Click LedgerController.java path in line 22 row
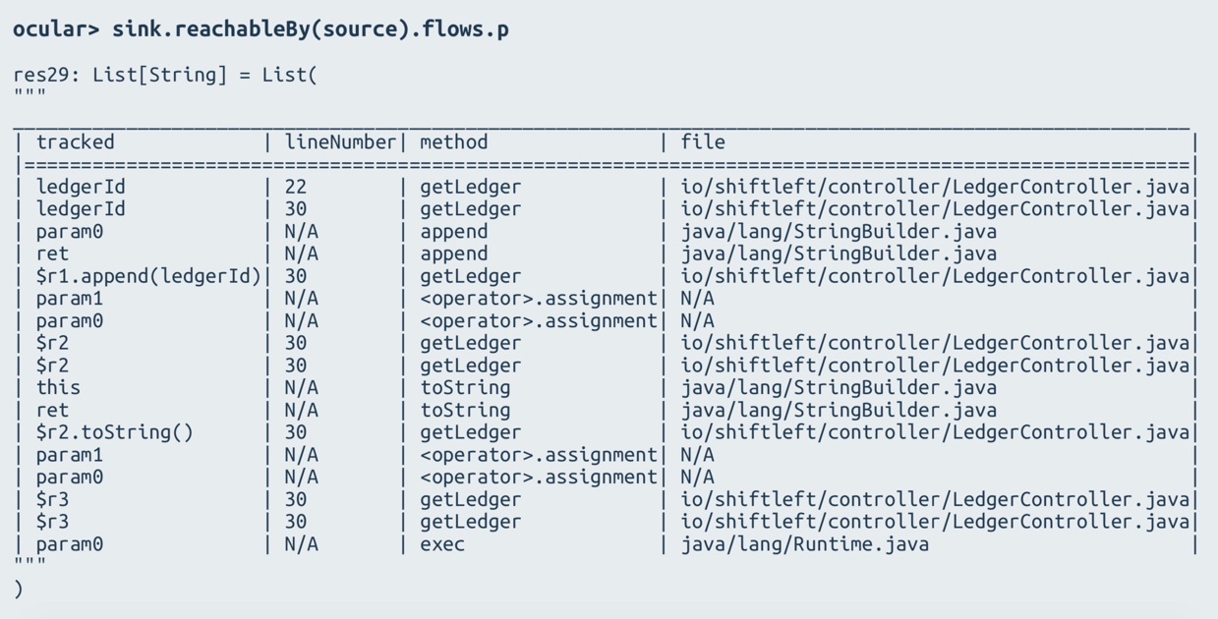The height and width of the screenshot is (619, 1218). [x=934, y=187]
